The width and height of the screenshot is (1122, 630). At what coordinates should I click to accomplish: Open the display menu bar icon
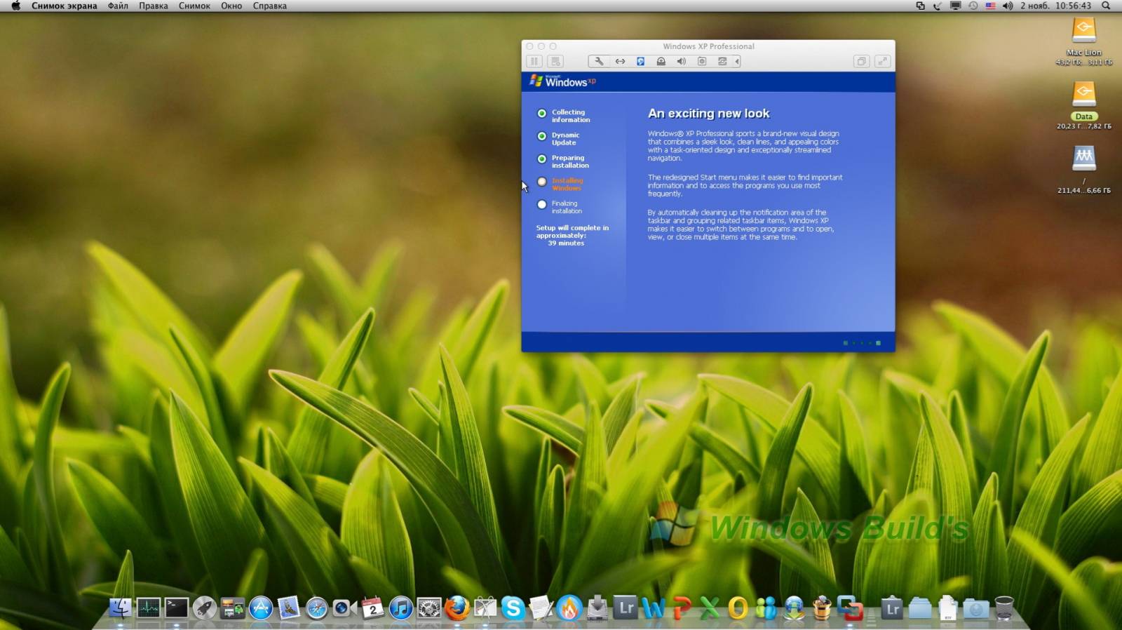pos(955,6)
